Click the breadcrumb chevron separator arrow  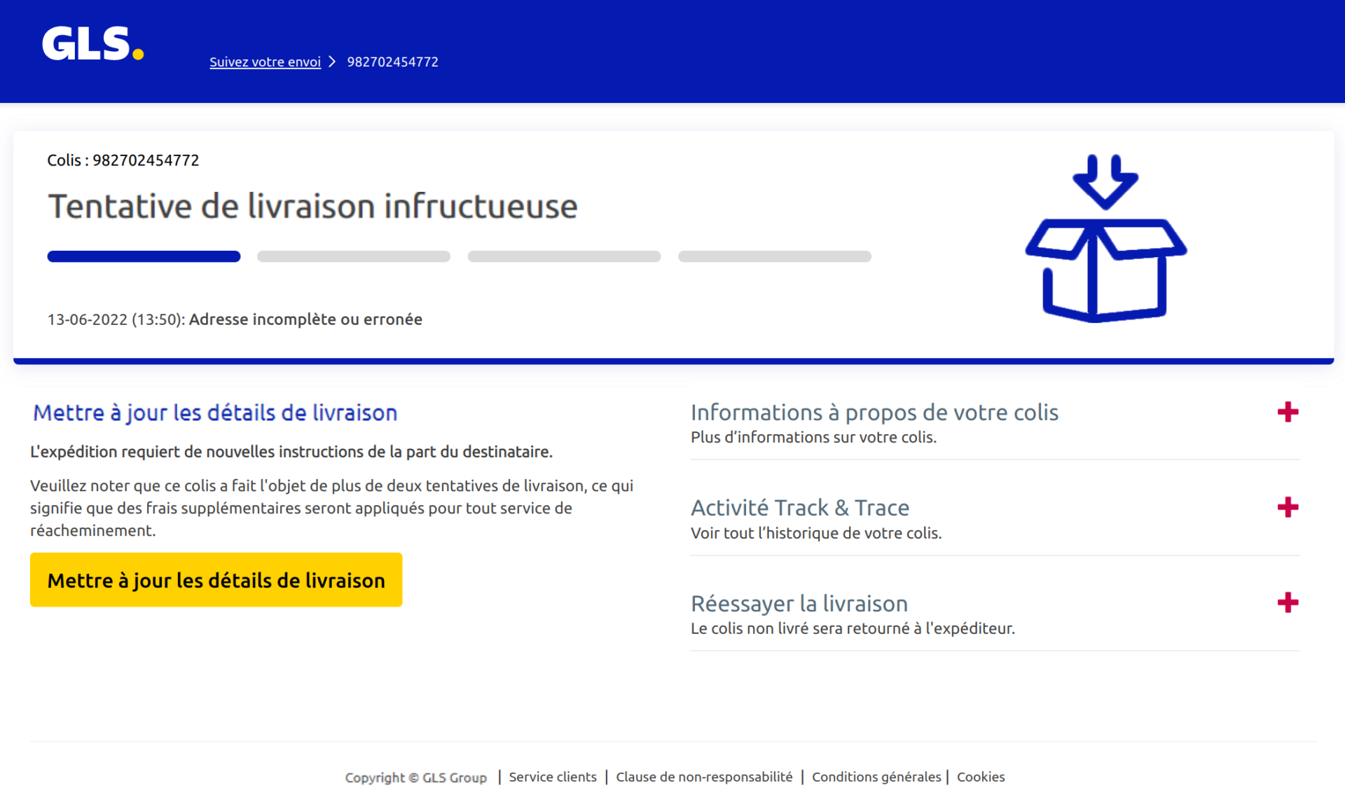(x=332, y=62)
